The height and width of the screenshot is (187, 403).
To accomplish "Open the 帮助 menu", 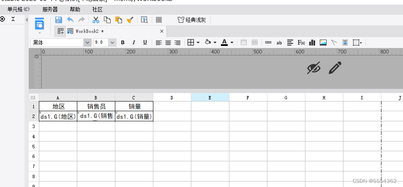I will pos(75,10).
